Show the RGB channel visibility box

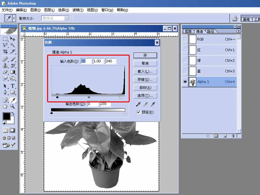click(x=185, y=39)
